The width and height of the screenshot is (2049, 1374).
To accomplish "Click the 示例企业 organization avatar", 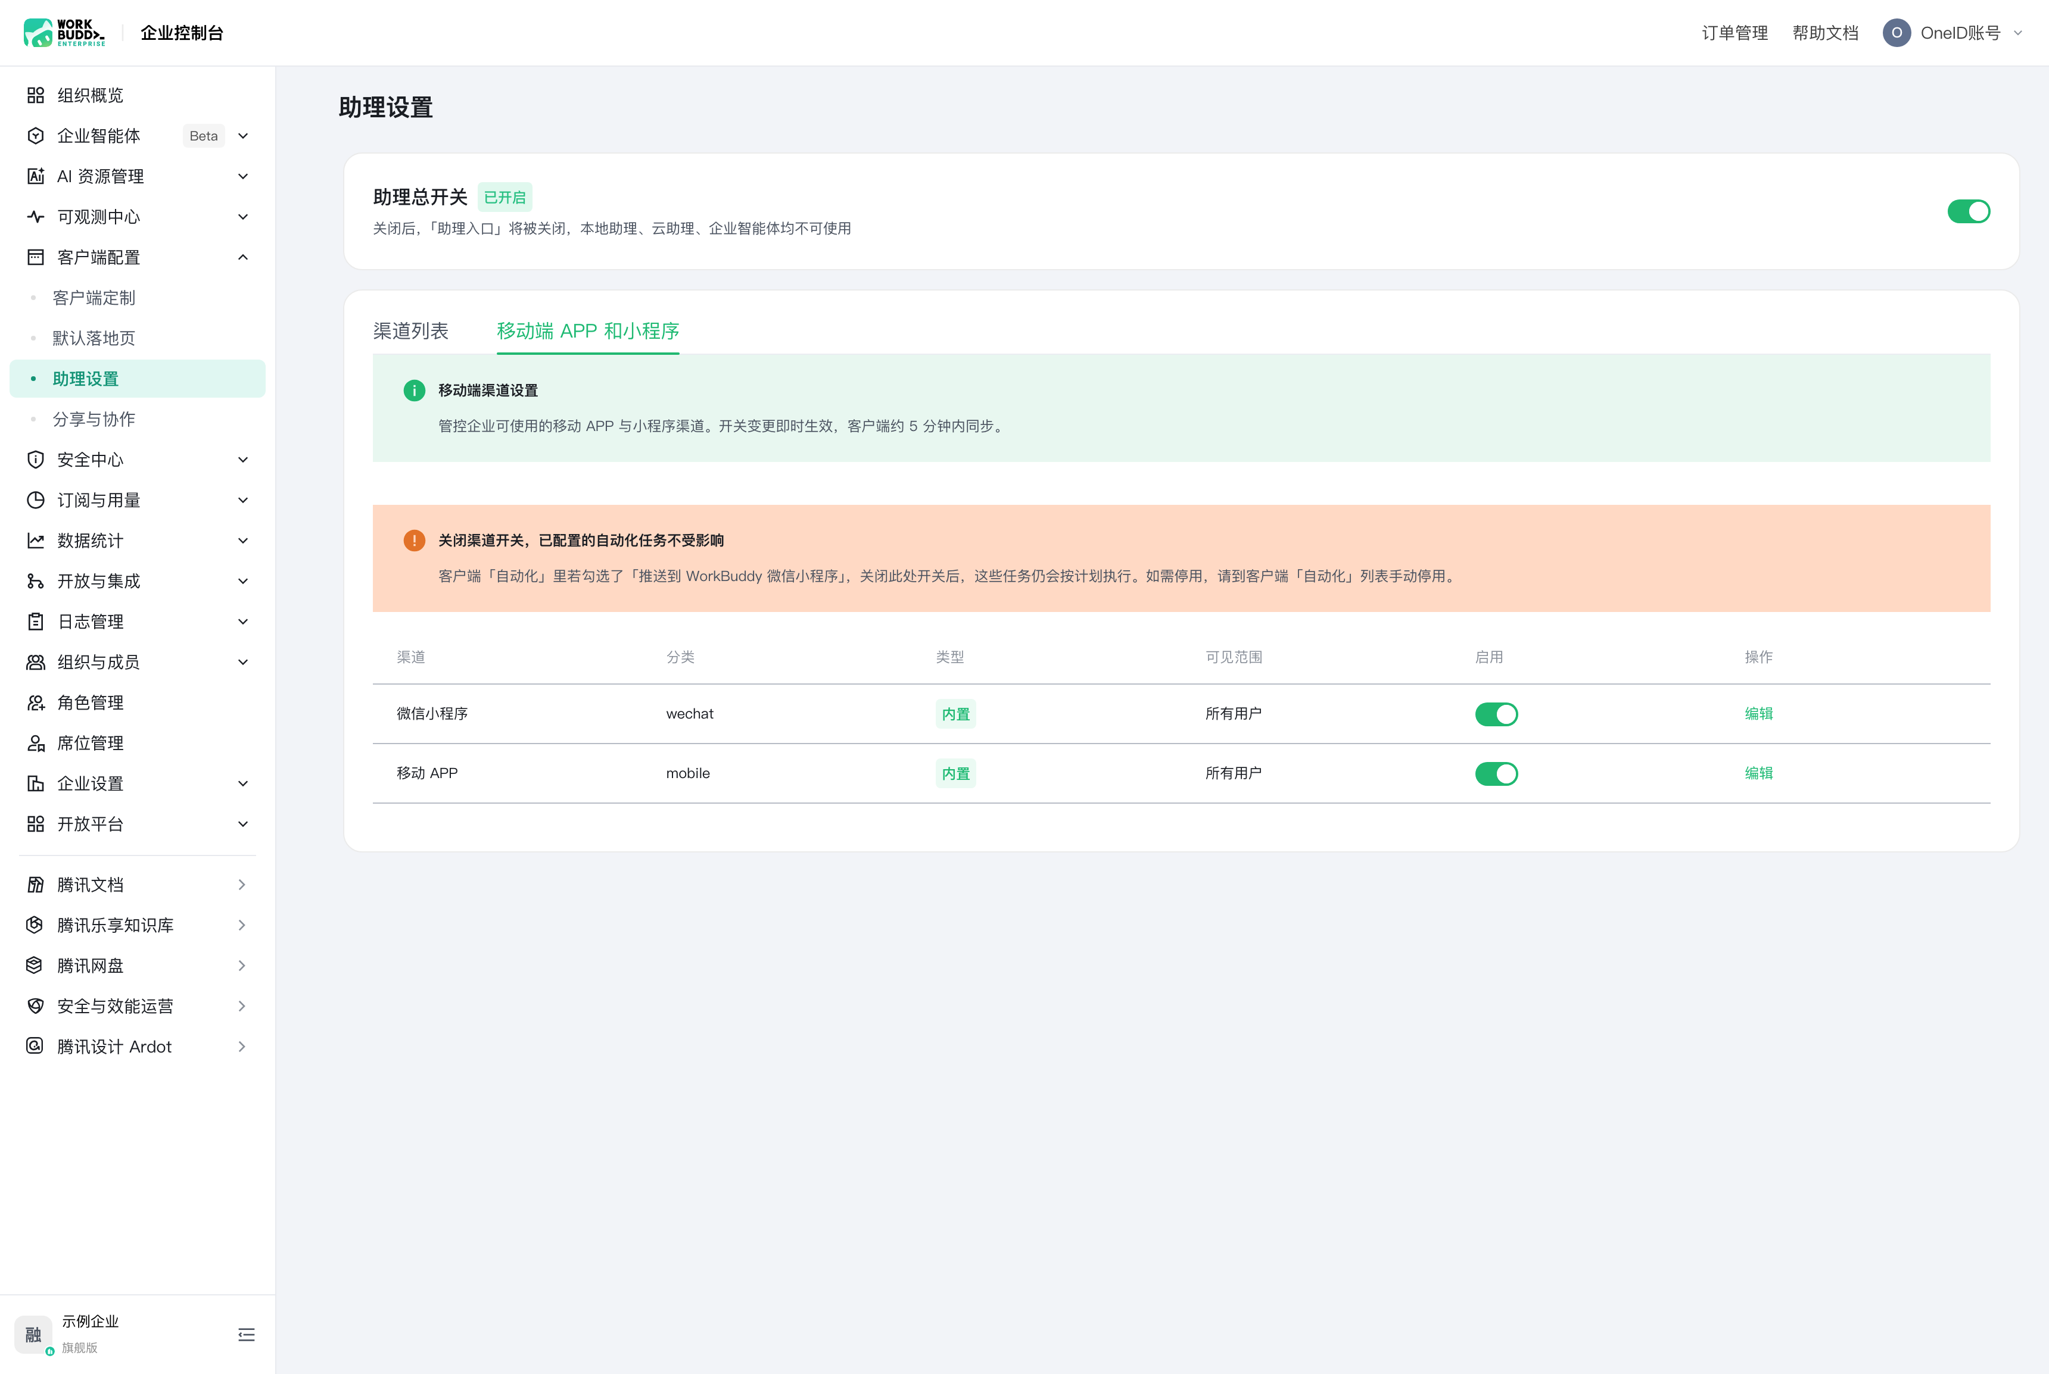I will pyautogui.click(x=33, y=1335).
